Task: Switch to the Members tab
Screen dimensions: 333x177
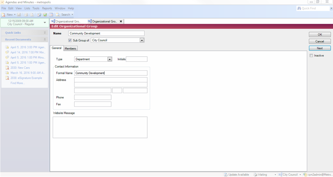Action: (70, 49)
